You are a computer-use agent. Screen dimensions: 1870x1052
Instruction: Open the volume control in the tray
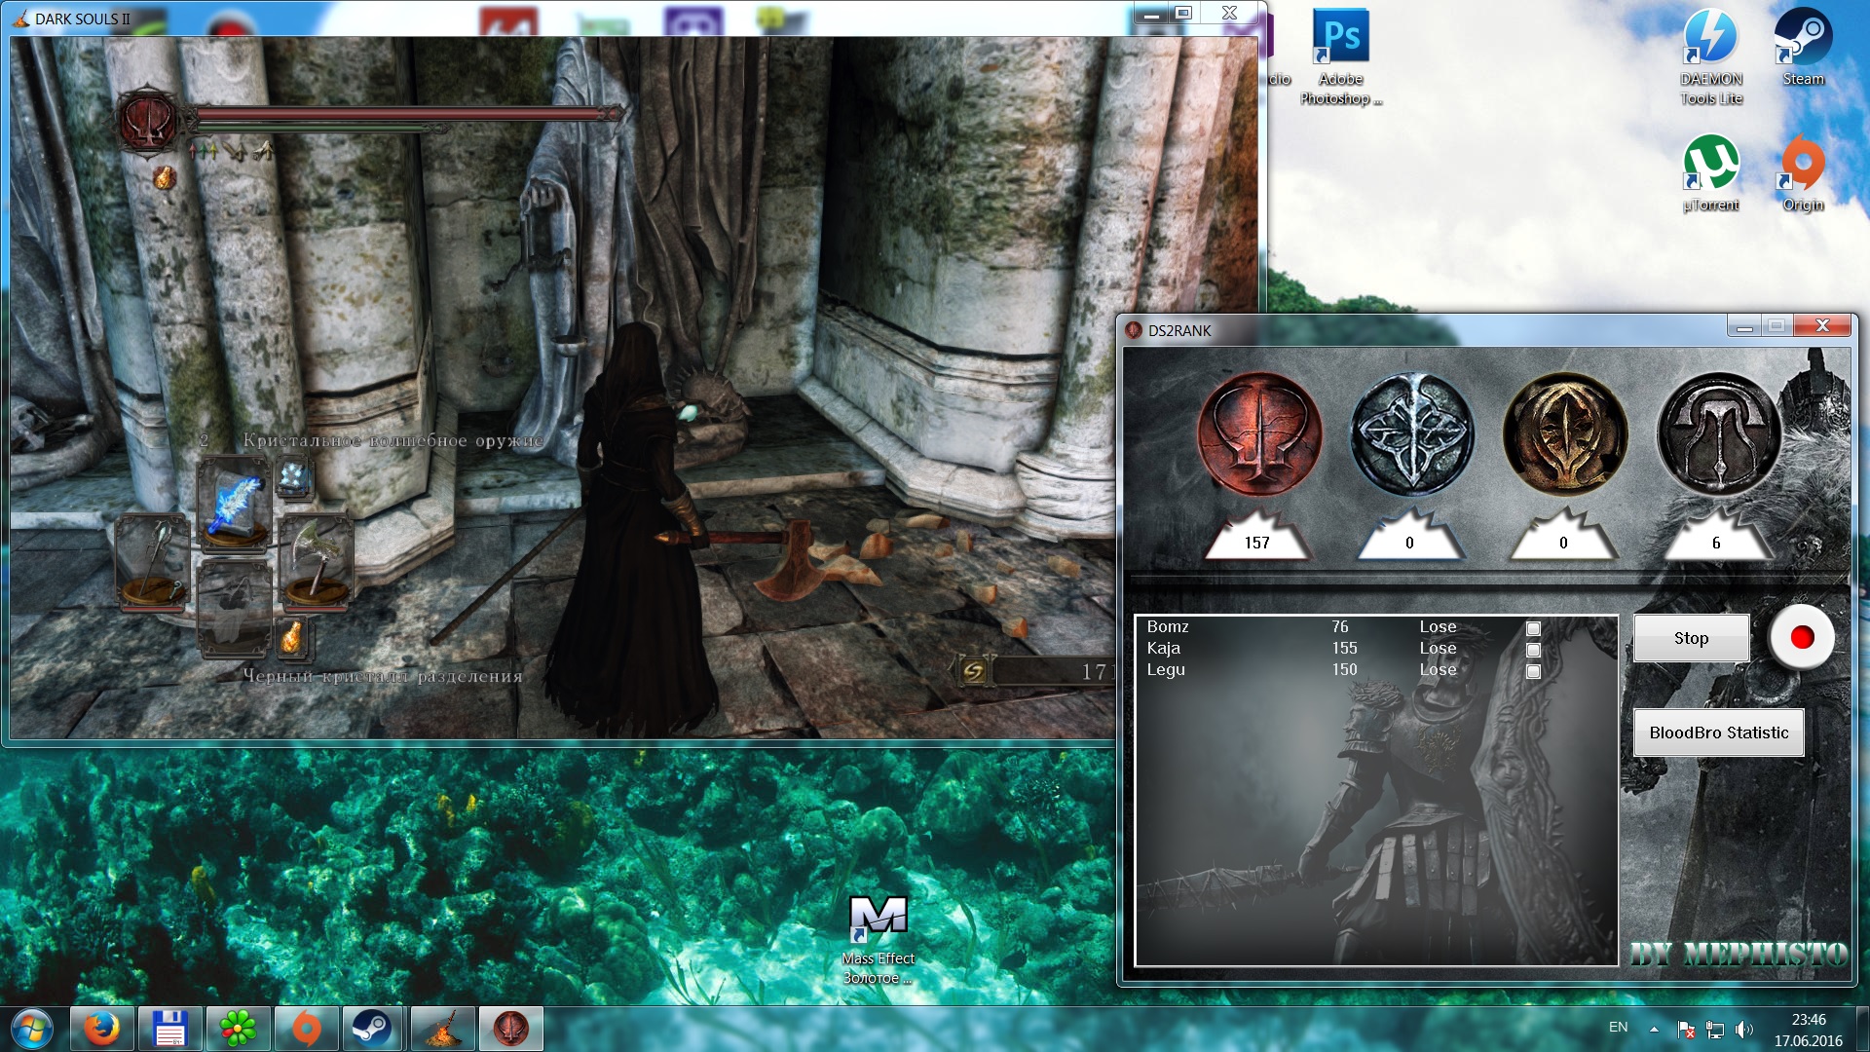[1743, 1029]
